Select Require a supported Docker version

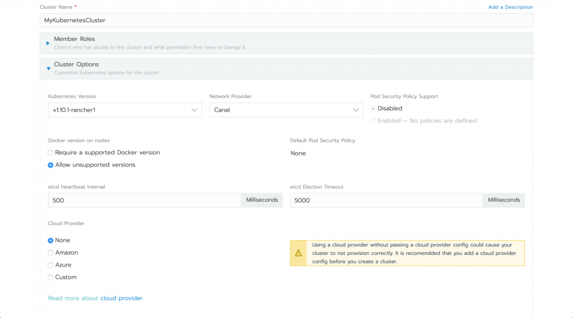point(51,153)
